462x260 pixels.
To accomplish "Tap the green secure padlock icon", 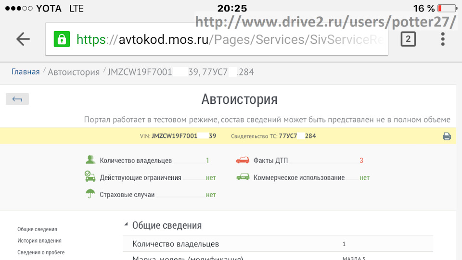I will [62, 39].
